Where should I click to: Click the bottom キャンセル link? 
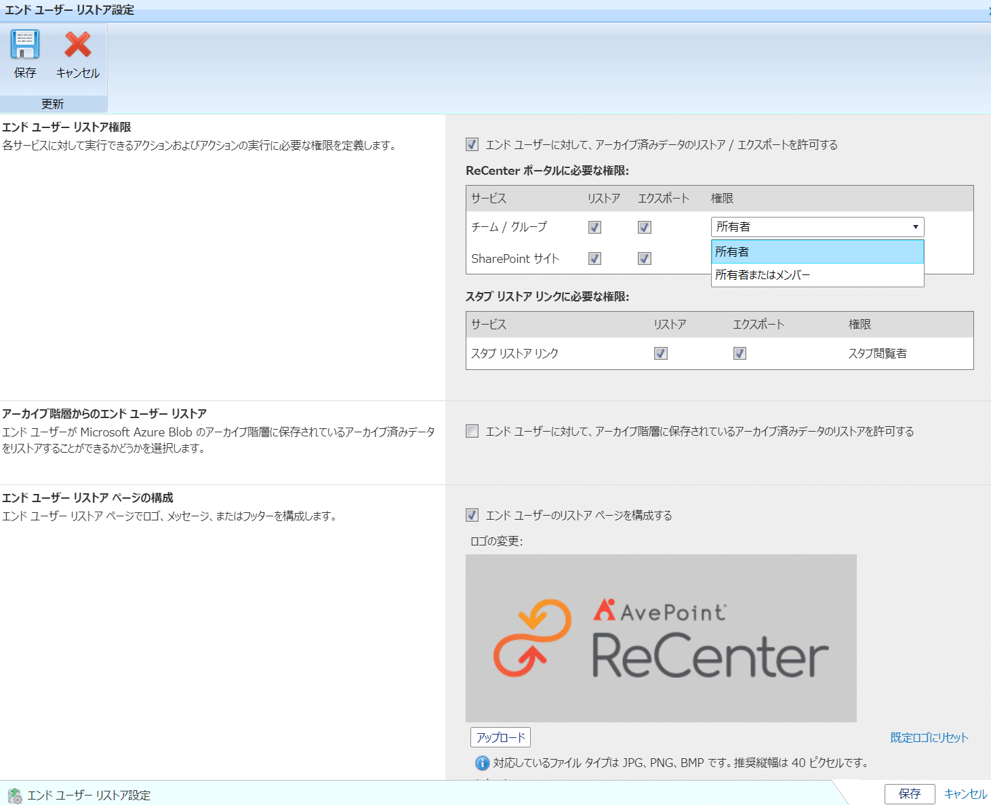click(x=965, y=793)
